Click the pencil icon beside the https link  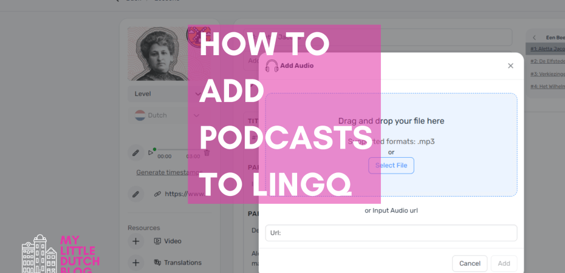(x=135, y=194)
